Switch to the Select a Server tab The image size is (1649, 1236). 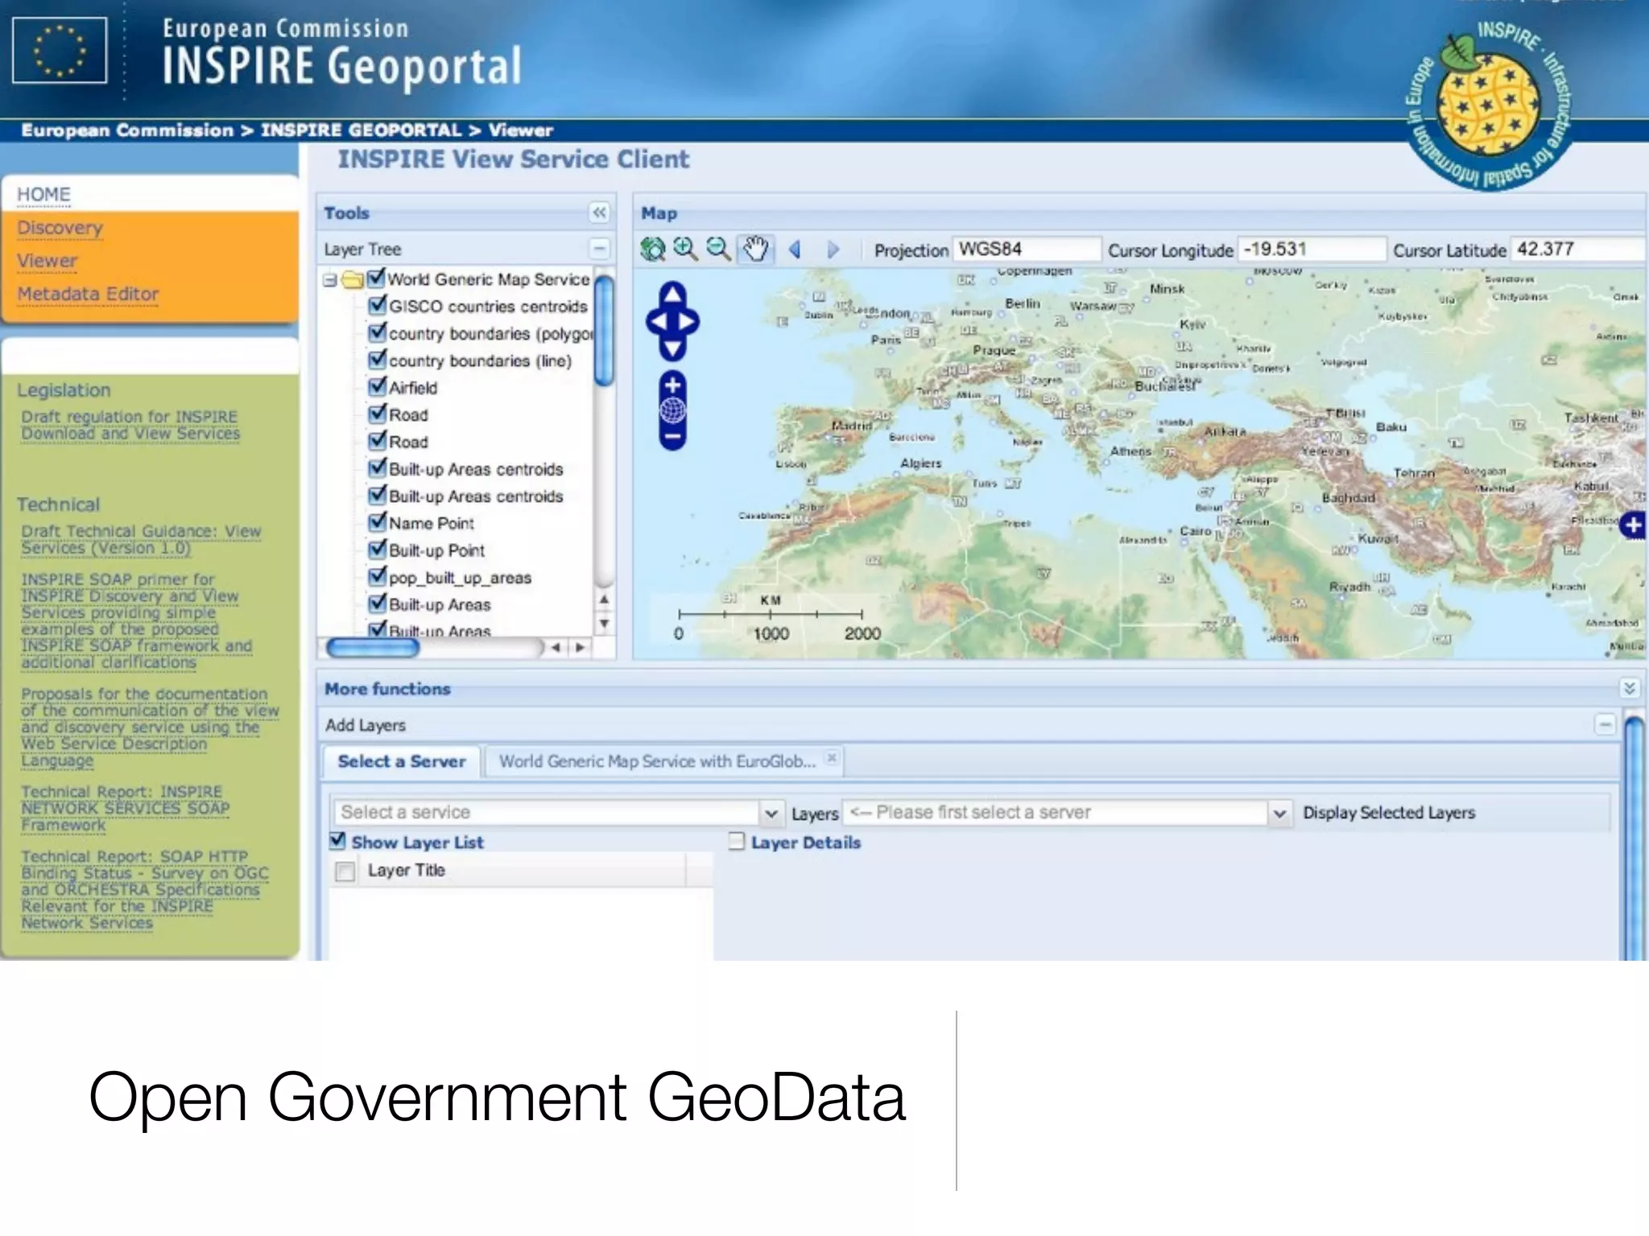(401, 761)
